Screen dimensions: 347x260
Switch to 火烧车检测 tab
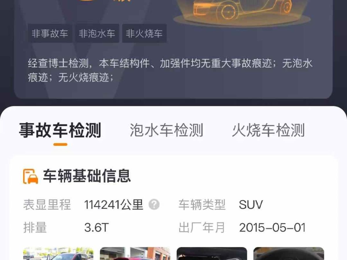268,130
